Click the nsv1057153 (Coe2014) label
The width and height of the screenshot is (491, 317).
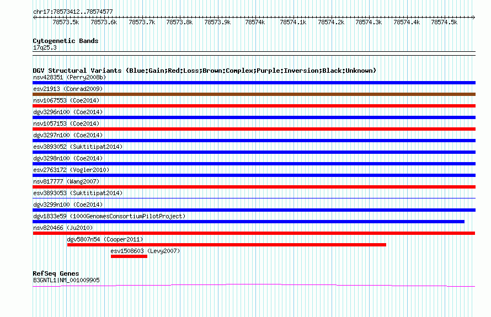pyautogui.click(x=66, y=123)
